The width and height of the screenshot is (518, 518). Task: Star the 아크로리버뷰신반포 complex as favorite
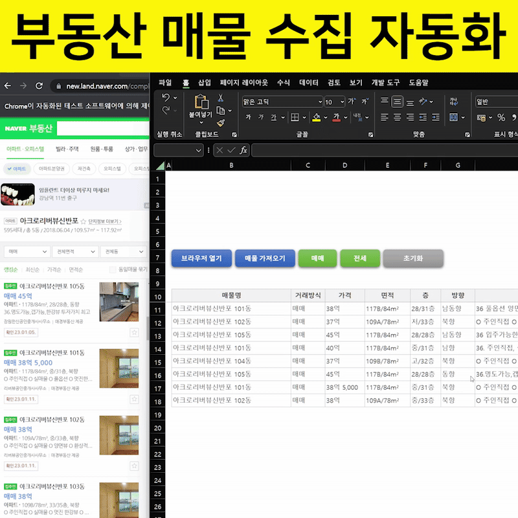(x=83, y=221)
